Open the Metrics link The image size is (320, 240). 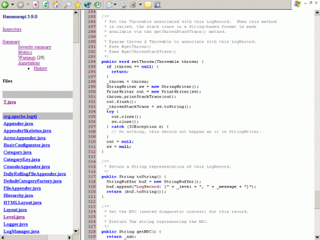coord(25,52)
